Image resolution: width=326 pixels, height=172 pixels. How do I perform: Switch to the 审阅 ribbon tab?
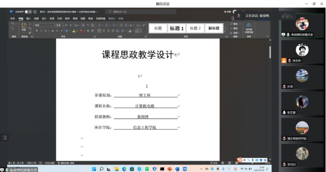(x=75, y=18)
